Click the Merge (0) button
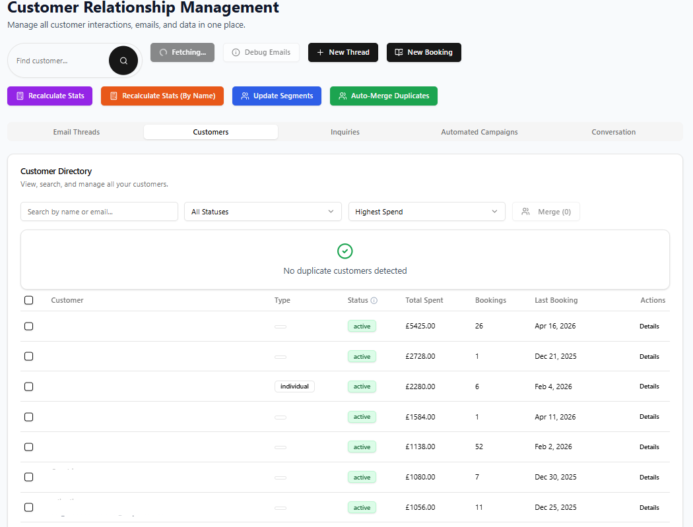The width and height of the screenshot is (693, 527). (546, 212)
